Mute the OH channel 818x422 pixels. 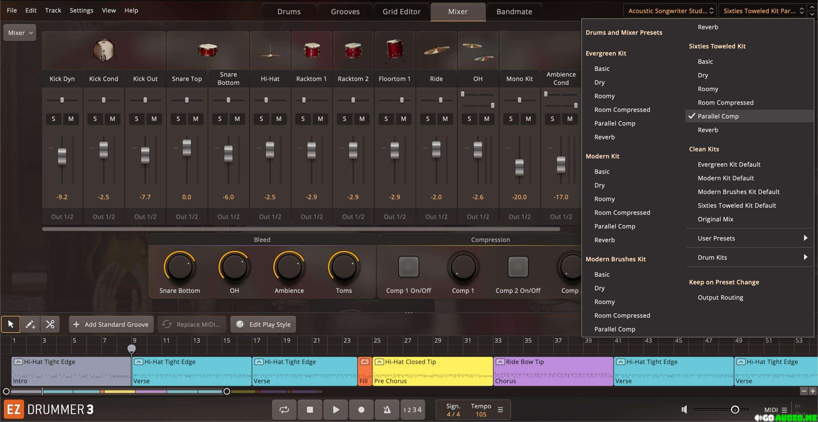pyautogui.click(x=487, y=119)
